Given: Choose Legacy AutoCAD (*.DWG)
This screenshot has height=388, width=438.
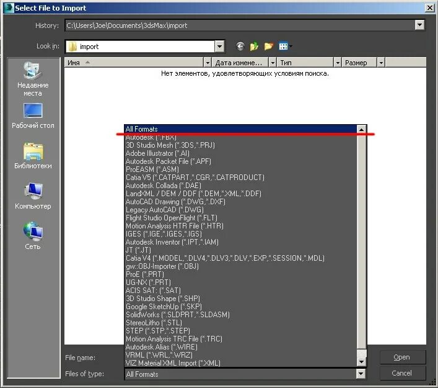Looking at the screenshot, I should click(x=240, y=210).
